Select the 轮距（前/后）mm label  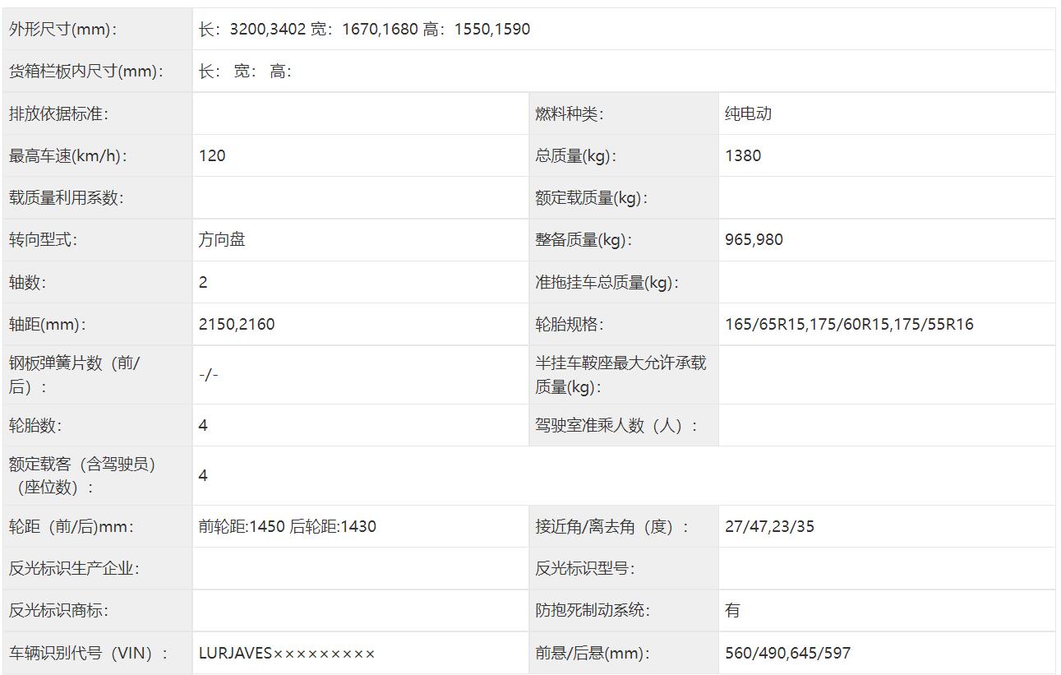click(72, 527)
